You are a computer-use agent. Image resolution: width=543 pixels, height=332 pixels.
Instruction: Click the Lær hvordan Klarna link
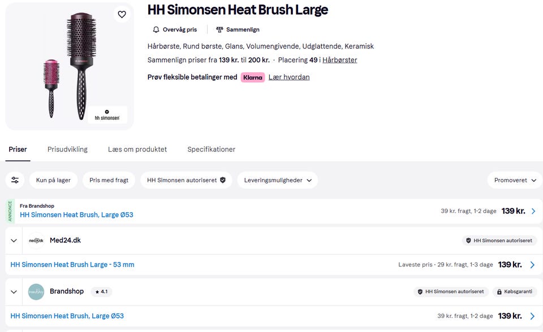point(289,77)
